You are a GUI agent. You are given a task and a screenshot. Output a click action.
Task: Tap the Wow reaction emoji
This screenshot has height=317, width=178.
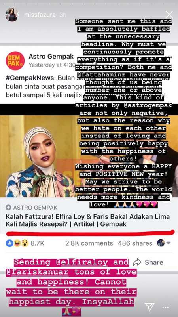(25, 243)
